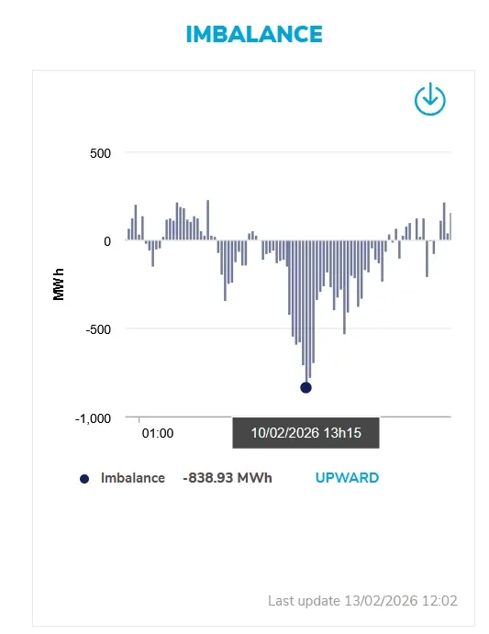Select the tallest positive bar left of center
The width and height of the screenshot is (489, 634).
tap(208, 220)
